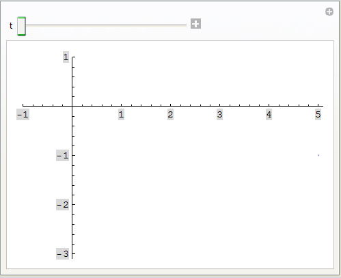This screenshot has width=341, height=278.
Task: Click the circled plus icon in top-right corner
Action: pos(329,12)
